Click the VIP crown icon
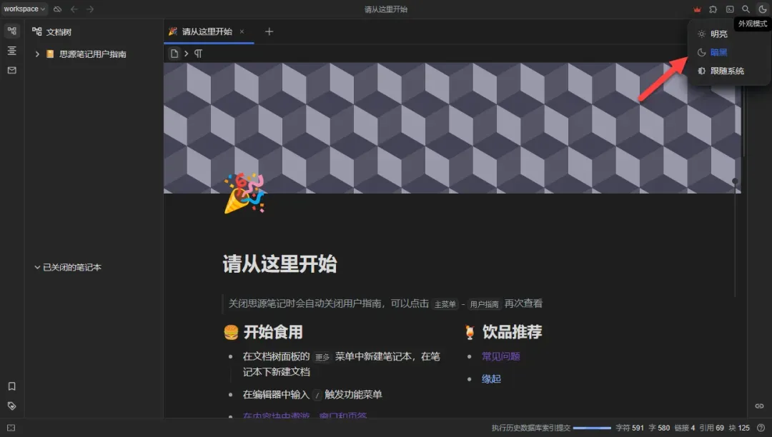 (697, 9)
